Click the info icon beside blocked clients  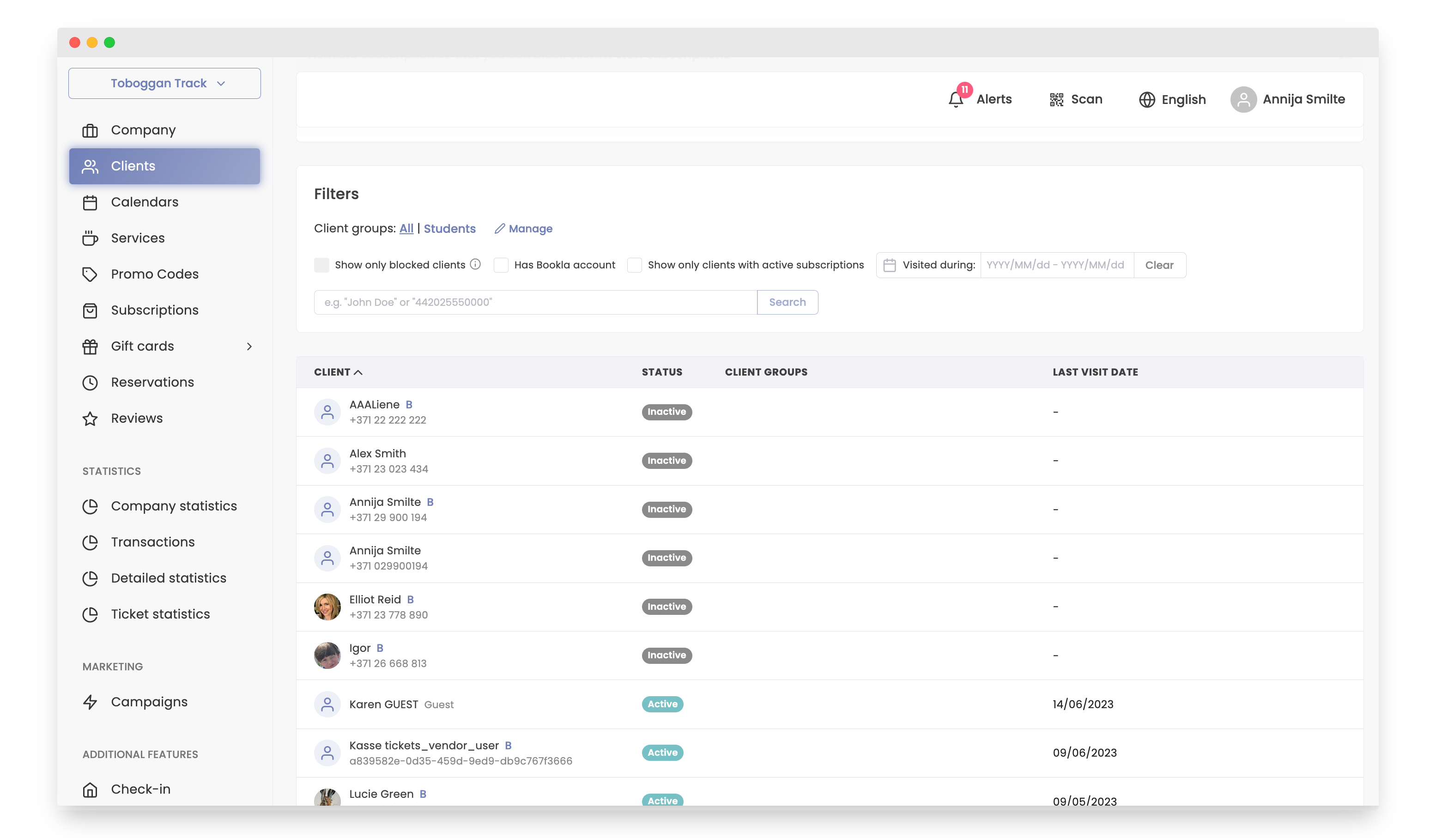[x=475, y=265]
